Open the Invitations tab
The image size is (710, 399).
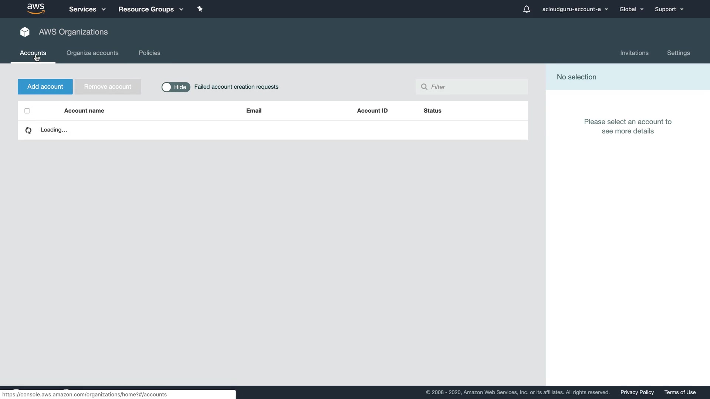(634, 53)
